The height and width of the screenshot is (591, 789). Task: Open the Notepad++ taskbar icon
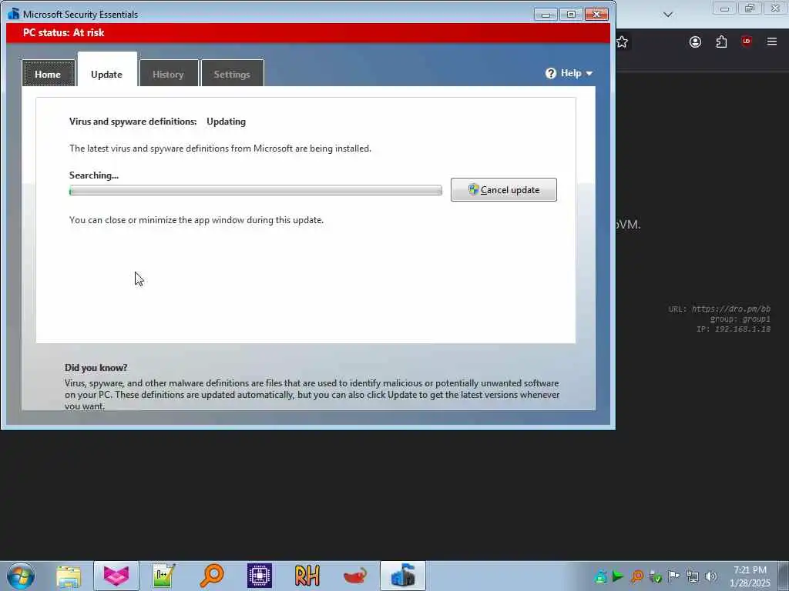pyautogui.click(x=164, y=576)
